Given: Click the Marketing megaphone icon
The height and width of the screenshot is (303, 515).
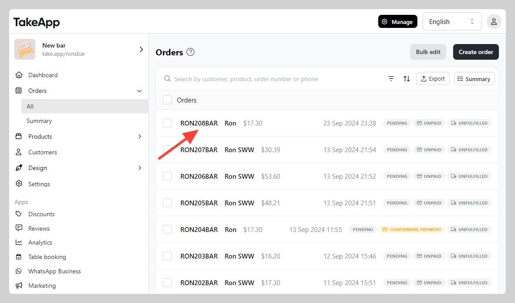Looking at the screenshot, I should coord(19,285).
